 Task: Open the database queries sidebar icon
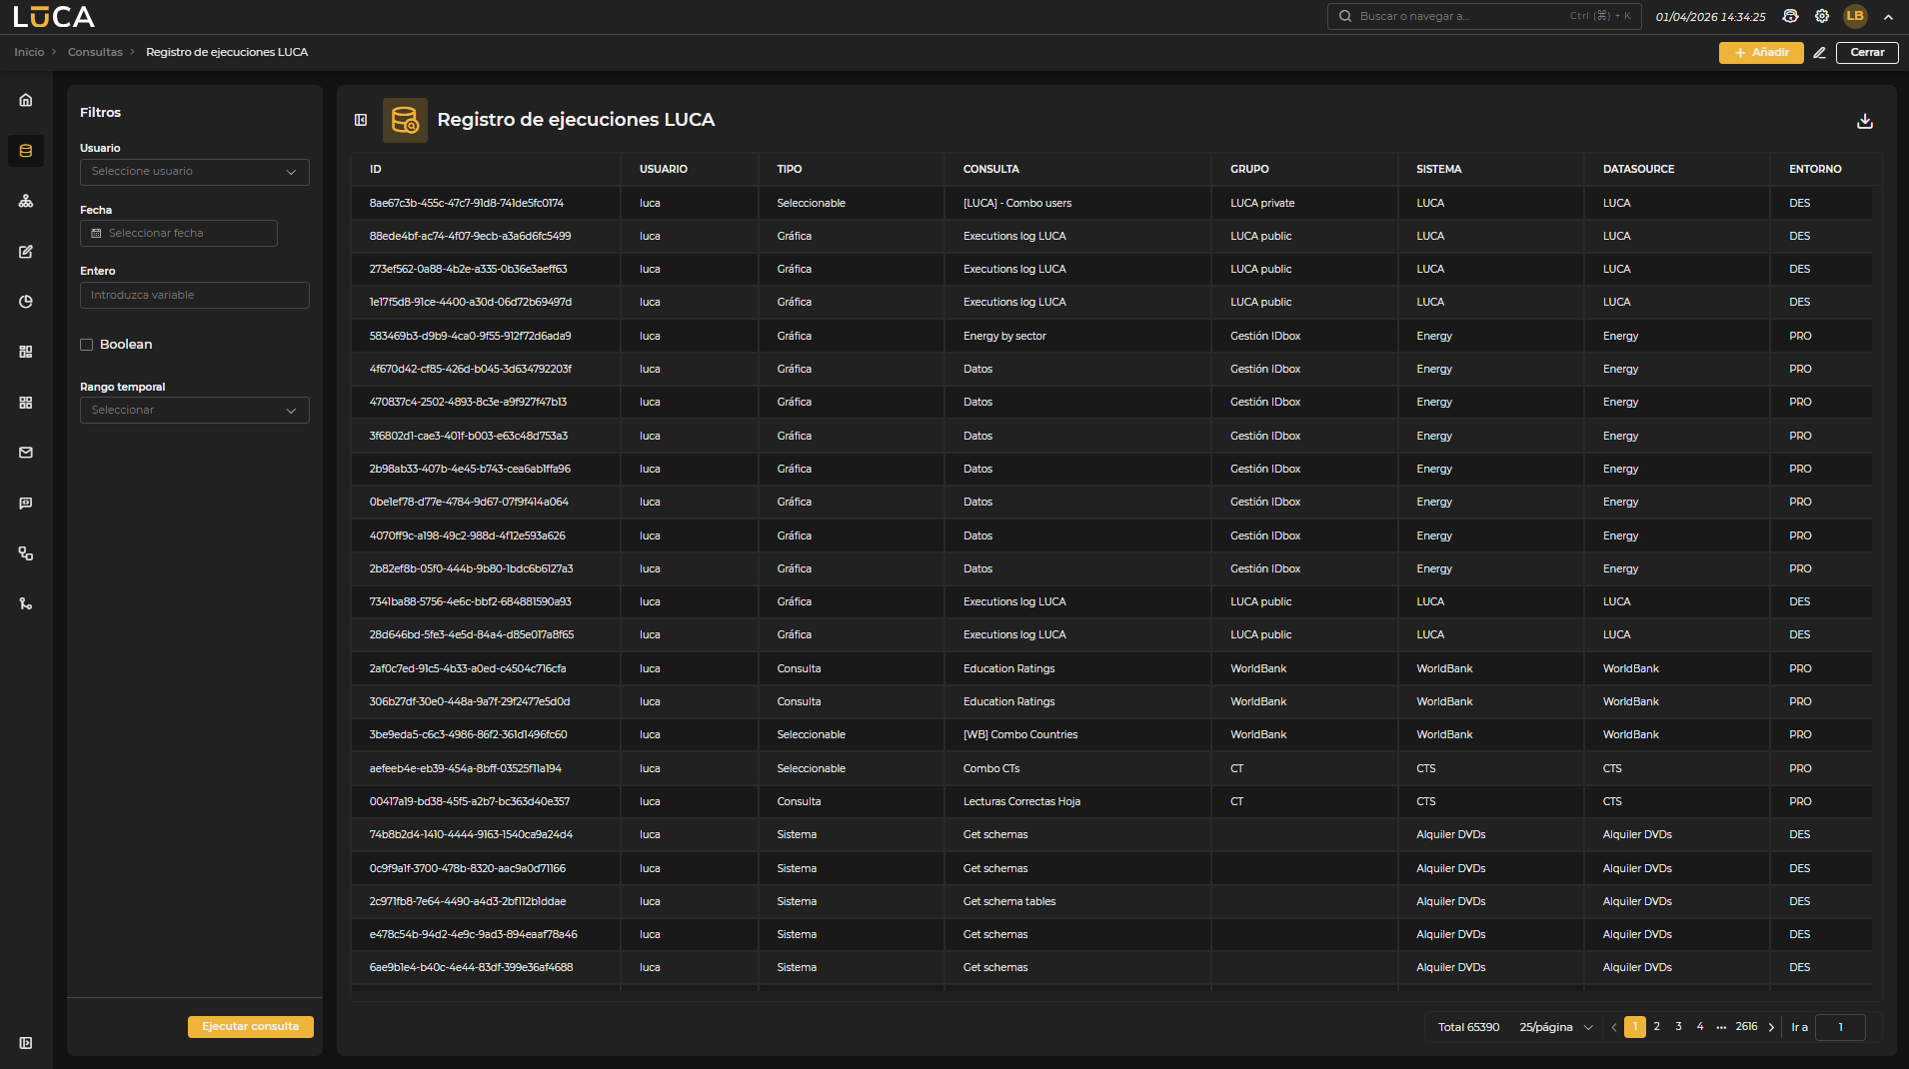click(x=26, y=151)
